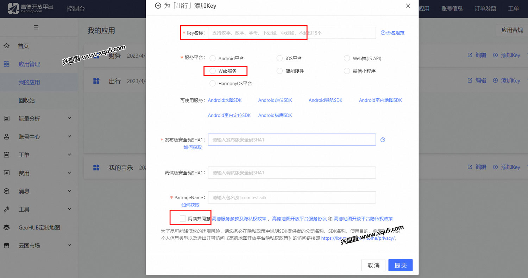Click the 首页 home icon
This screenshot has height=278, width=528.
pyautogui.click(x=6, y=46)
